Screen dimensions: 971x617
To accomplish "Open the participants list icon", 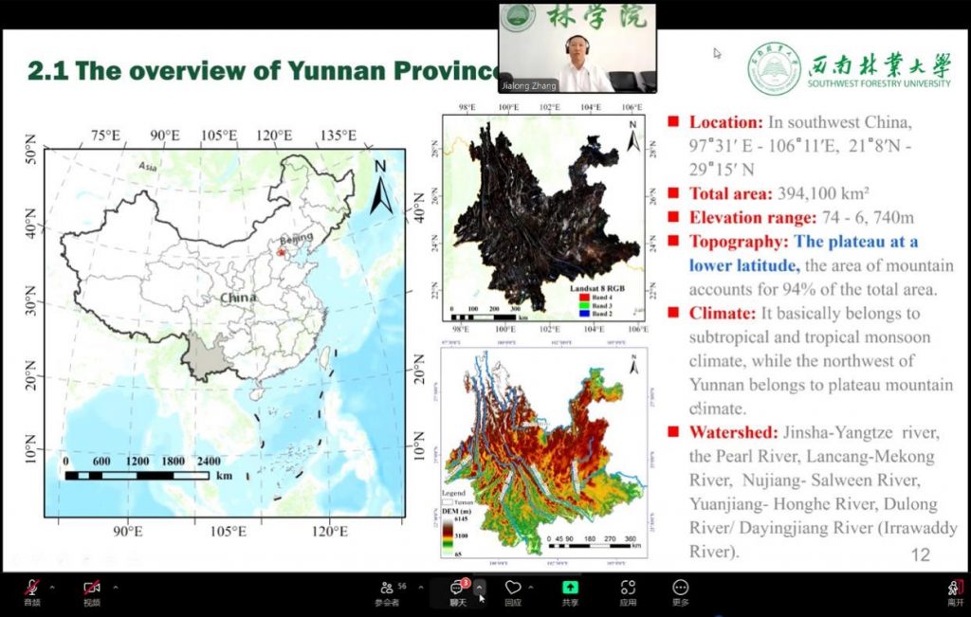I will [387, 590].
